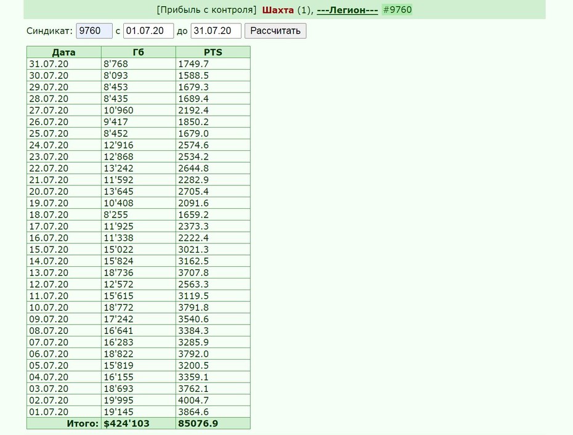Select the 15.07.20 date row
The width and height of the screenshot is (573, 435).
tap(139, 250)
